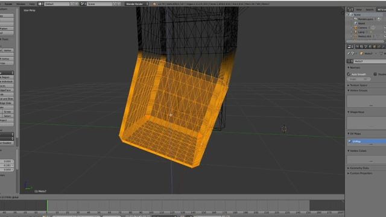Open the scene browse icon
The height and width of the screenshot is (217, 386).
pyautogui.click(x=83, y=4)
